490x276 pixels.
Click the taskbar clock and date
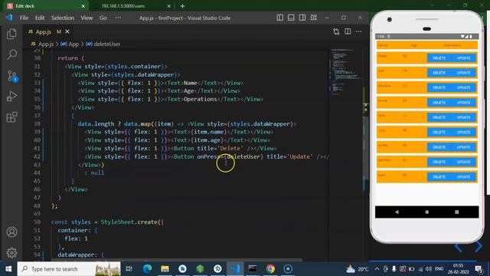[x=458, y=269]
